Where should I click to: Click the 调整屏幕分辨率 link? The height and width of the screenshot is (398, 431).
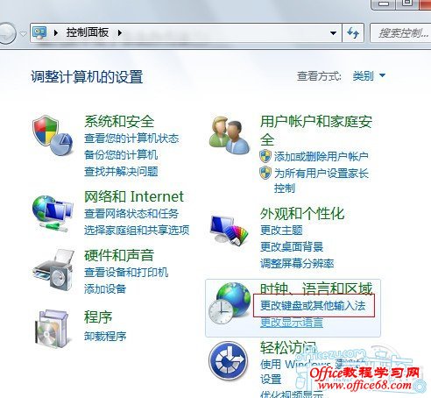[297, 264]
